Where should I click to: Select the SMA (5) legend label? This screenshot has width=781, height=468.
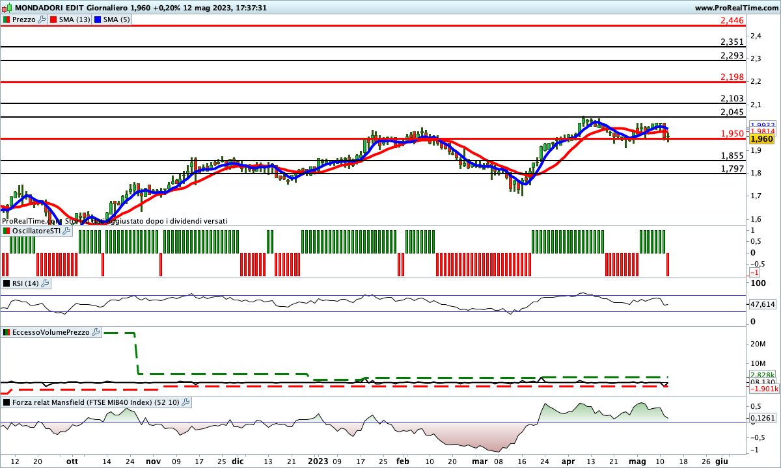(x=118, y=19)
